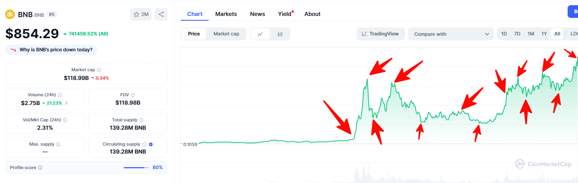Toggle chart to Price view
The image size is (578, 183).
(x=194, y=34)
